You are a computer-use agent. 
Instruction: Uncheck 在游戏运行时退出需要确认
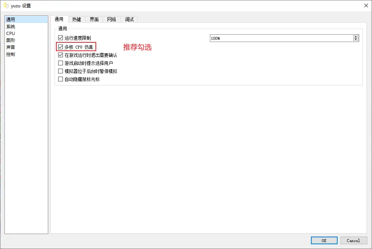pos(60,55)
